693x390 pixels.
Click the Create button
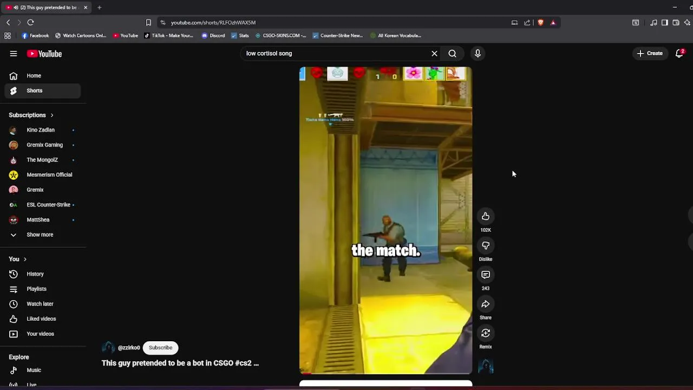(650, 54)
